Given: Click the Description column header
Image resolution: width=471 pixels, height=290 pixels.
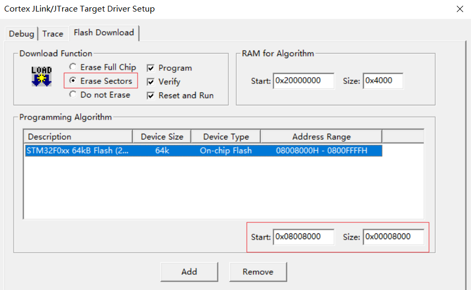Looking at the screenshot, I should pyautogui.click(x=78, y=136).
